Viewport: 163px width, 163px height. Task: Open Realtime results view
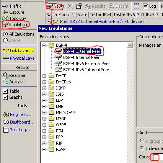pos(14,75)
